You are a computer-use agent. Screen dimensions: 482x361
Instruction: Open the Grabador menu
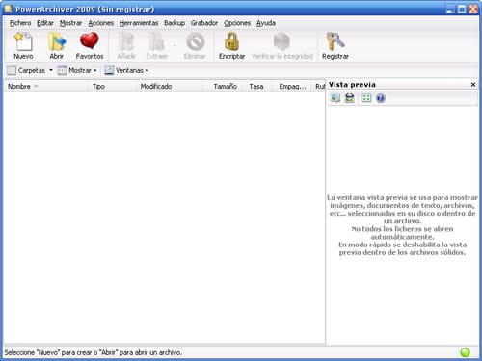[204, 23]
